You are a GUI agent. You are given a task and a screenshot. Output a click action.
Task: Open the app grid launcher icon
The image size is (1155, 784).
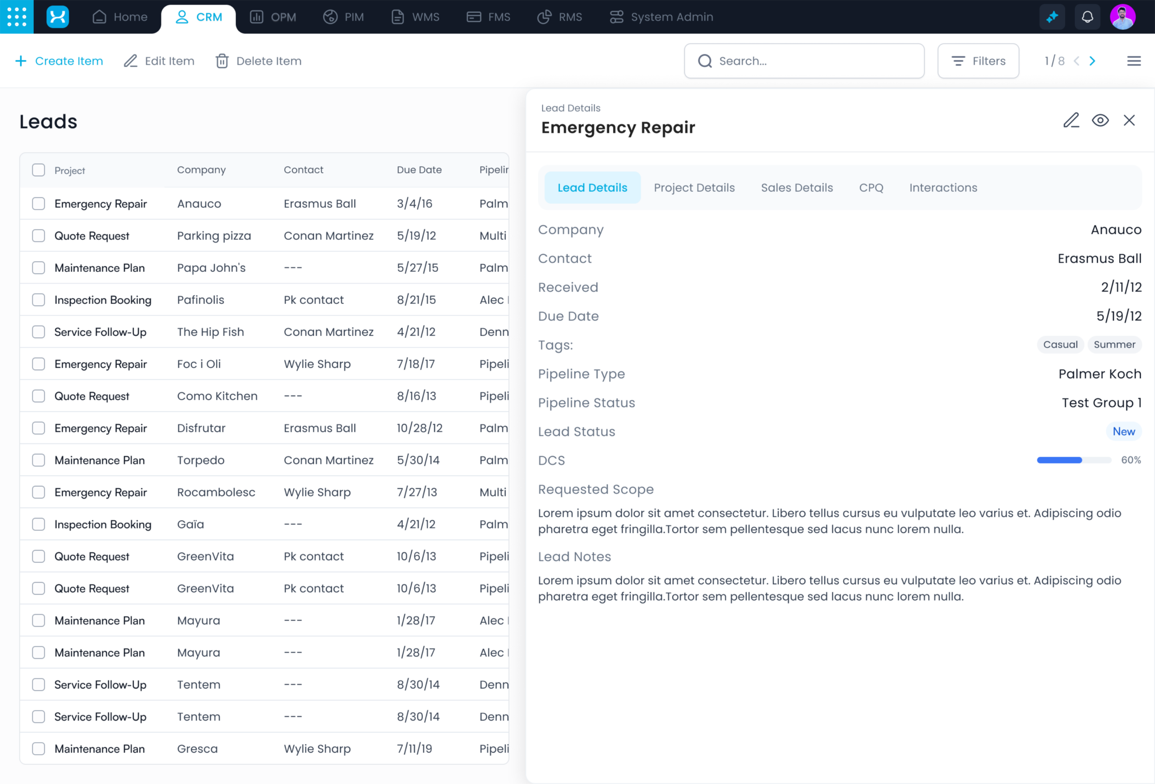(16, 16)
